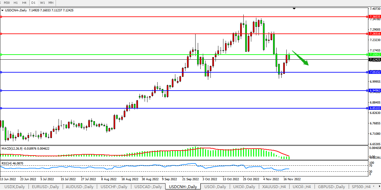Click the green downward arrow drawing on chart
Viewport: 381px width, 190px height.
point(300,58)
